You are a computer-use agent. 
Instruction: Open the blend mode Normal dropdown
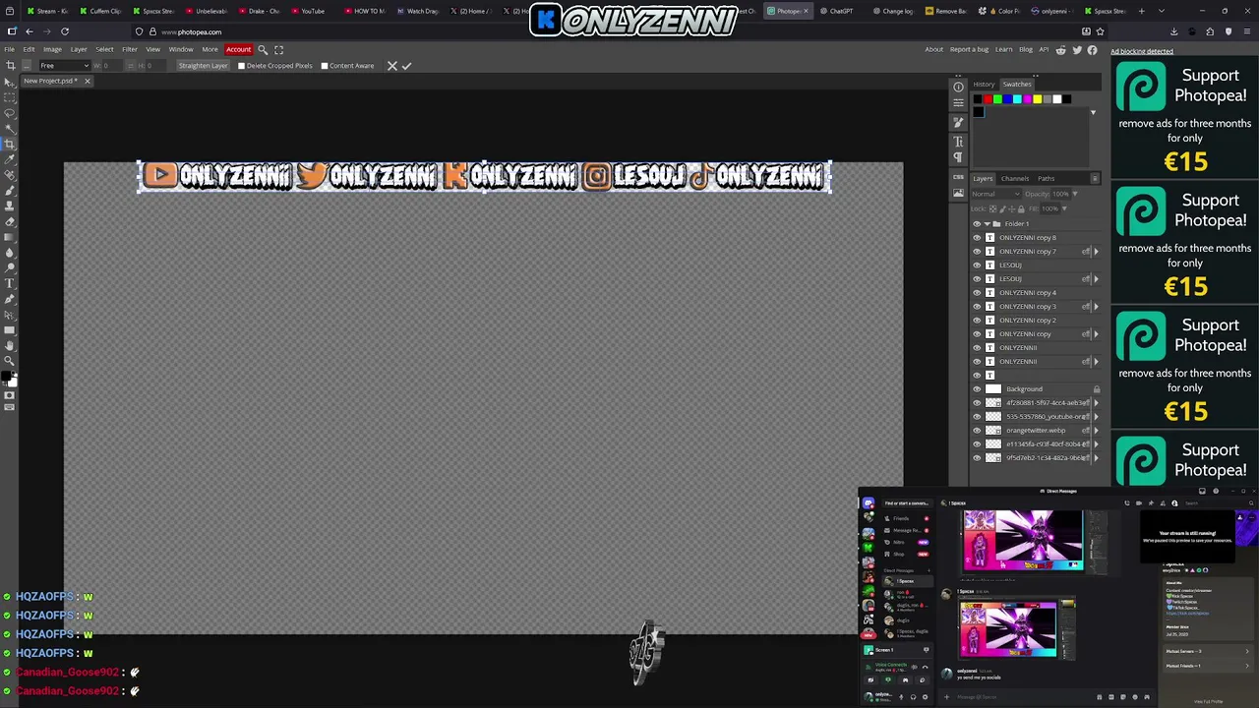click(x=995, y=194)
